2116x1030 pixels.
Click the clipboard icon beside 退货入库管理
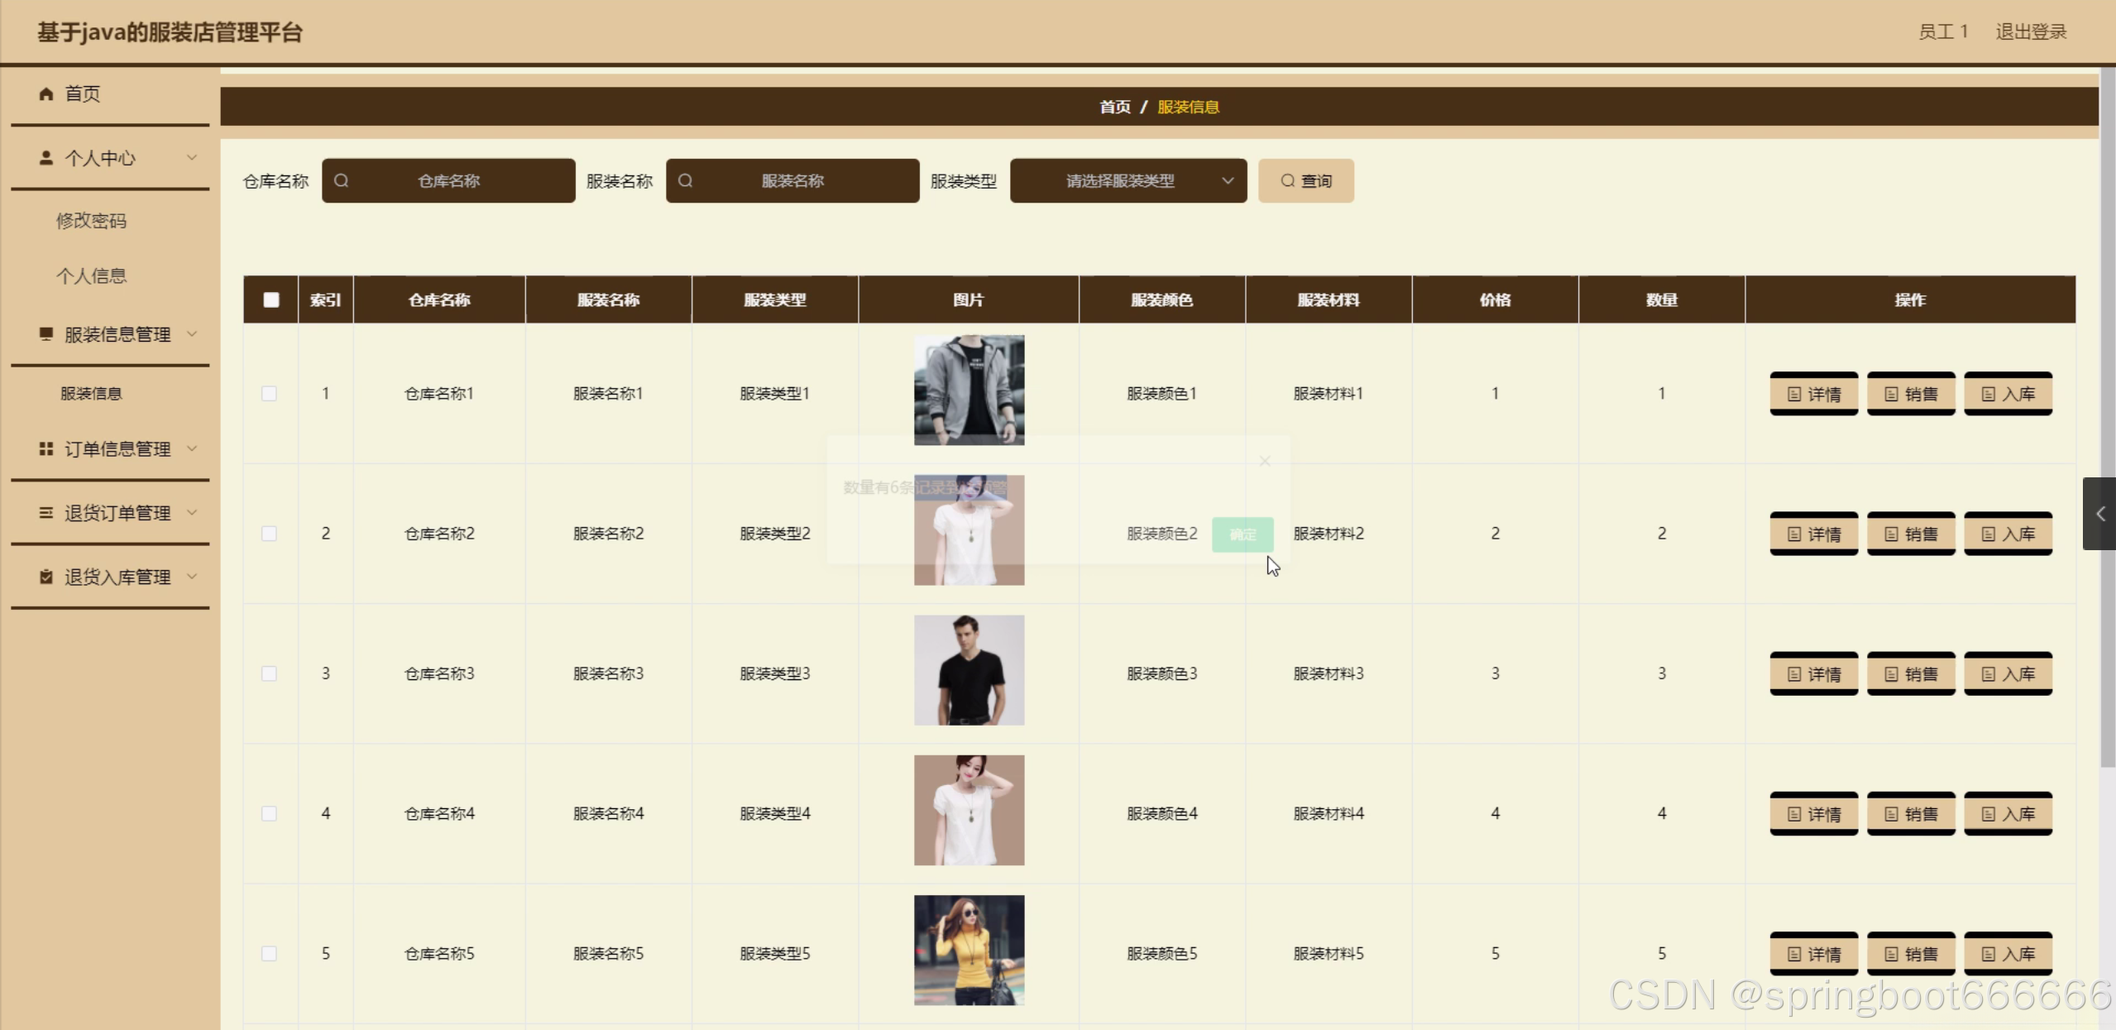(x=46, y=577)
